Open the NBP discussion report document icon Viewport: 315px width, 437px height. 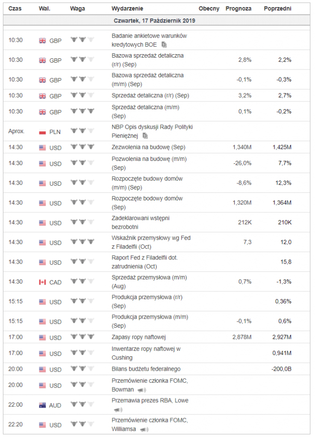click(145, 136)
